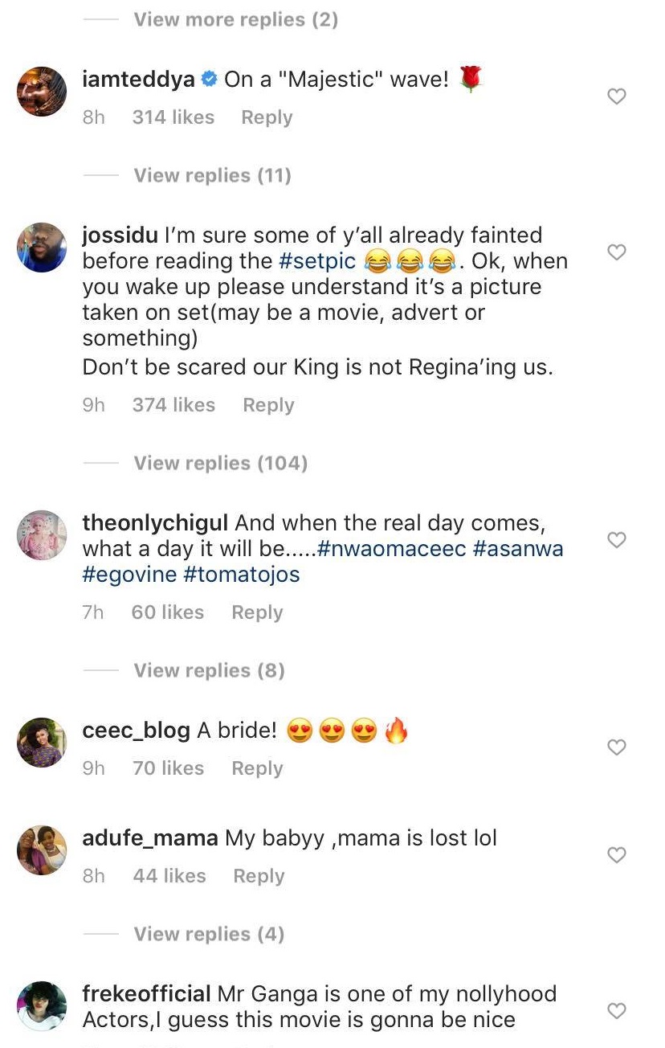
Task: Open the verified badge next to iamteddya
Action: coord(209,80)
